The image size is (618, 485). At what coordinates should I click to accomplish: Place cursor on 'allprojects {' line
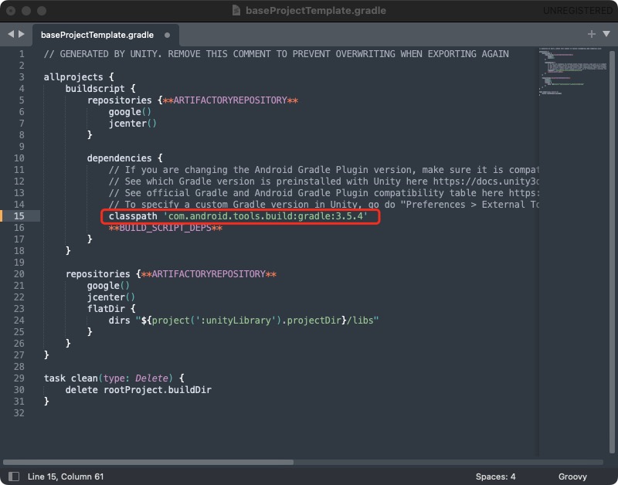79,76
